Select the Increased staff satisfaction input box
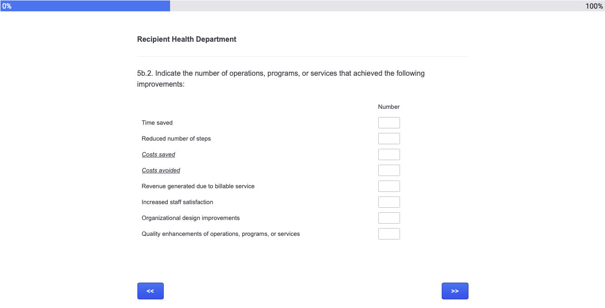The image size is (605, 308). click(389, 202)
